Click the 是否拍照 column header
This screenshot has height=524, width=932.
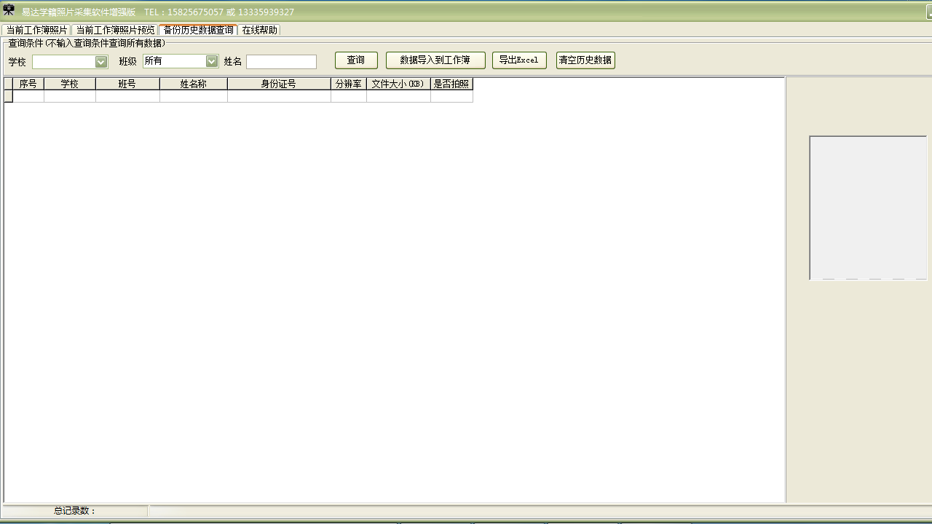pyautogui.click(x=451, y=84)
